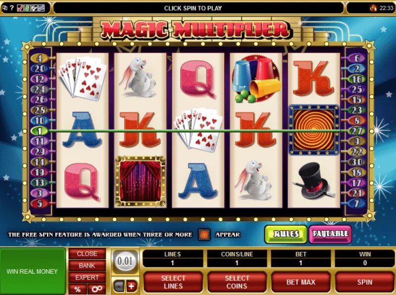Image resolution: width=396 pixels, height=295 pixels.
Task: Select payline 27 indicator on right side
Action: click(x=356, y=131)
